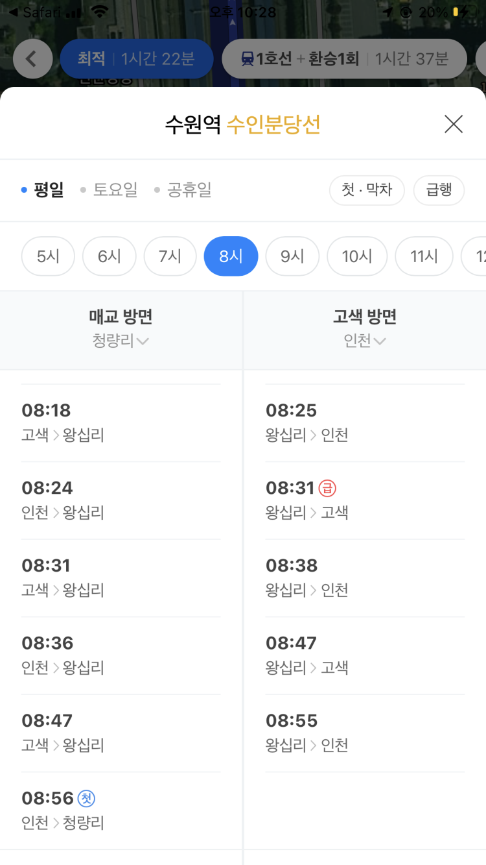Screen dimensions: 486x865
Task: Tap the express 급 badge at 08:31
Action: click(327, 488)
